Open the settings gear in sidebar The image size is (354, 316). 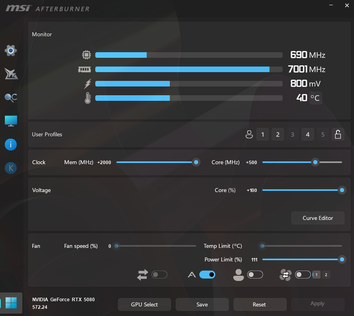[11, 51]
